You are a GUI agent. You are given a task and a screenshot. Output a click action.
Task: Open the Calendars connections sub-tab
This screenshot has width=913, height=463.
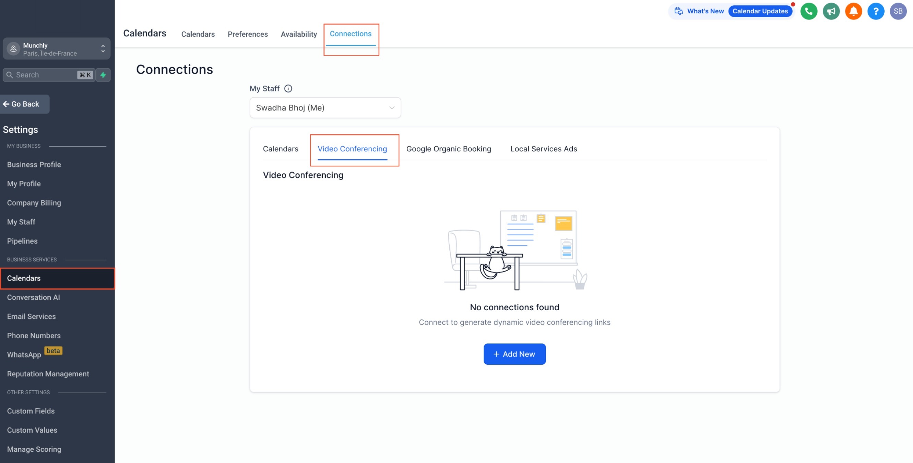[280, 149]
